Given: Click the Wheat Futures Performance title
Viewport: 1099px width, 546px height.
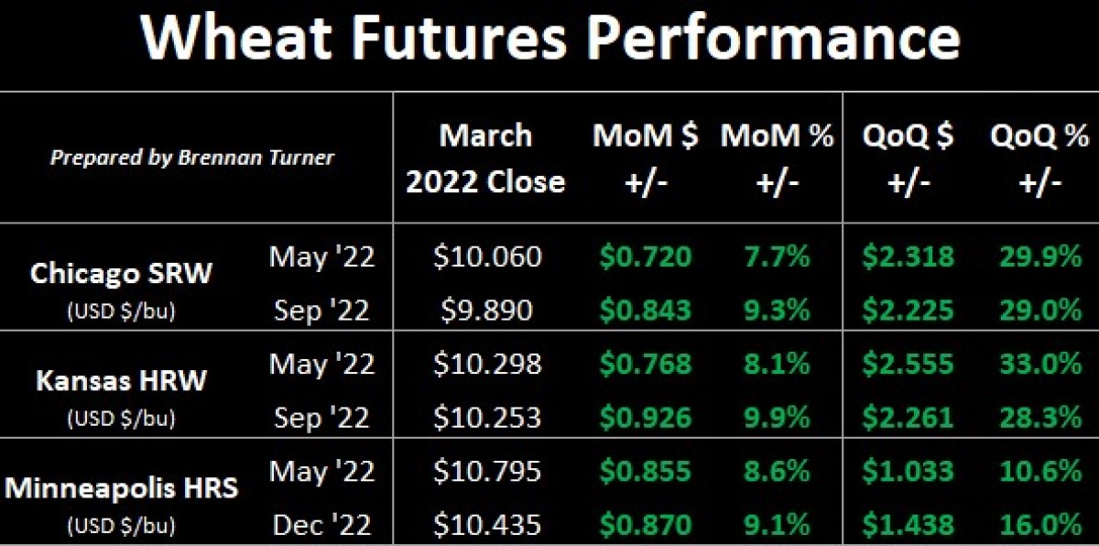Looking at the screenshot, I should 549,39.
